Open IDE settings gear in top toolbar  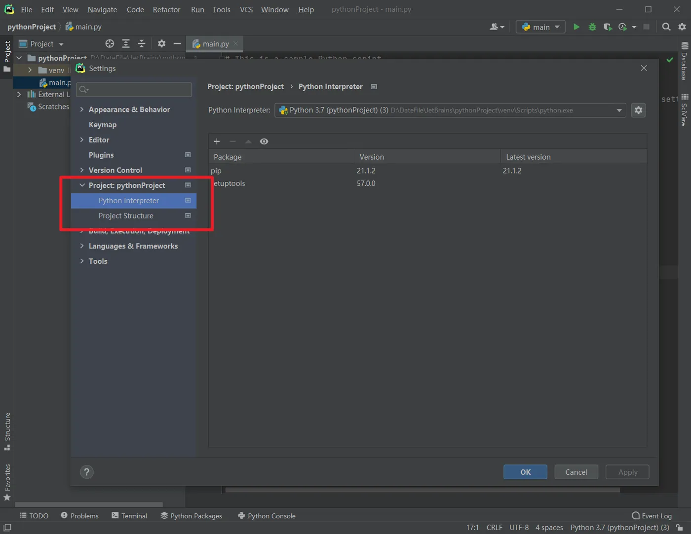point(682,27)
